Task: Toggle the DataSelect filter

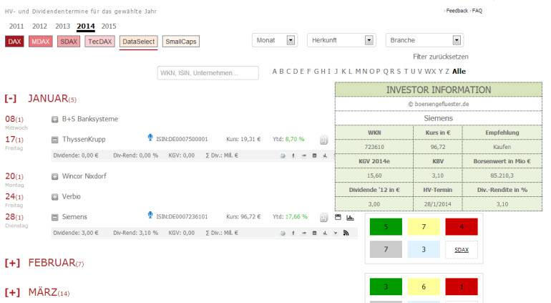Action: [138, 42]
